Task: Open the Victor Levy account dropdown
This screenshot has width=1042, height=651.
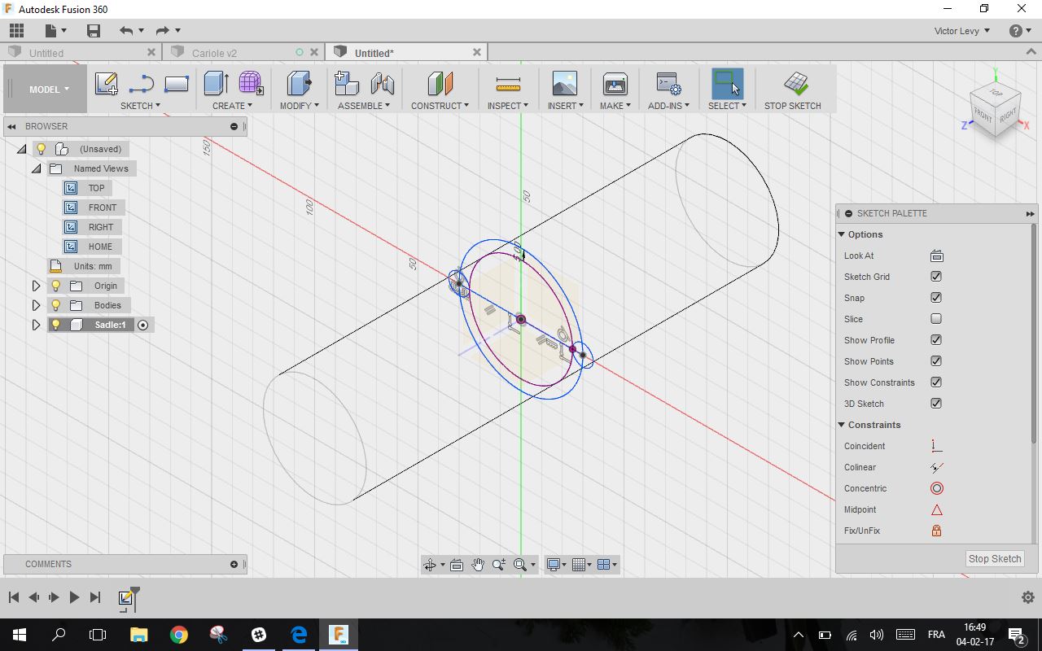Action: pos(961,31)
